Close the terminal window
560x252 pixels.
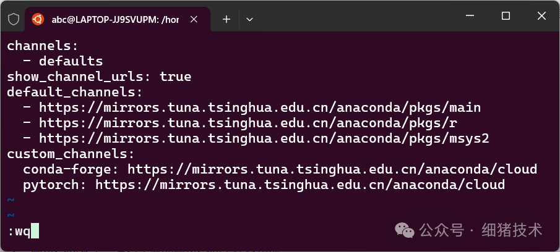[x=541, y=15]
